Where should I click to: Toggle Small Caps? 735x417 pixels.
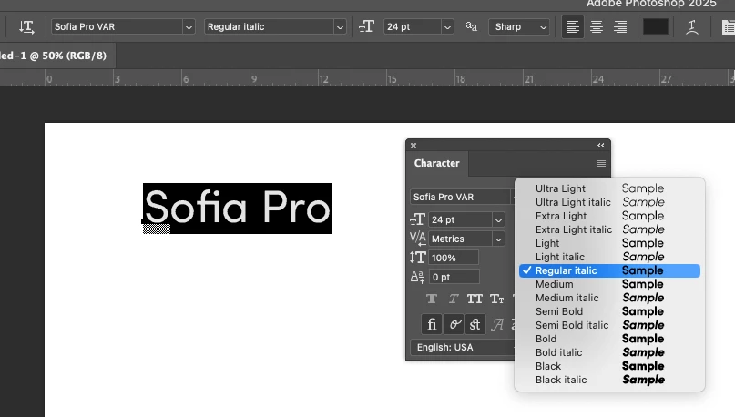[497, 299]
